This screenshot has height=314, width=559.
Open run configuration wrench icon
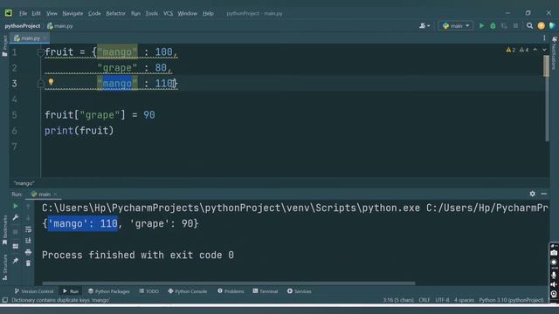pos(16,217)
